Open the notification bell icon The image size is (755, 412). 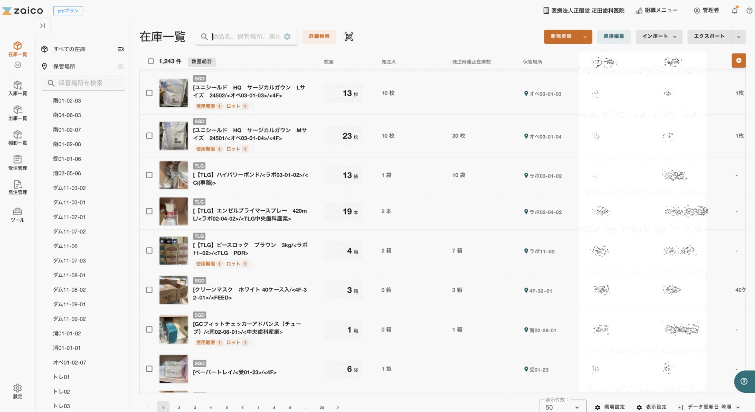point(734,10)
